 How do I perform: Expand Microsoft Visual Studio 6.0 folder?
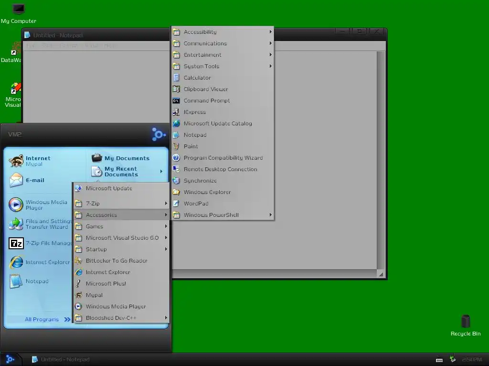[122, 238]
